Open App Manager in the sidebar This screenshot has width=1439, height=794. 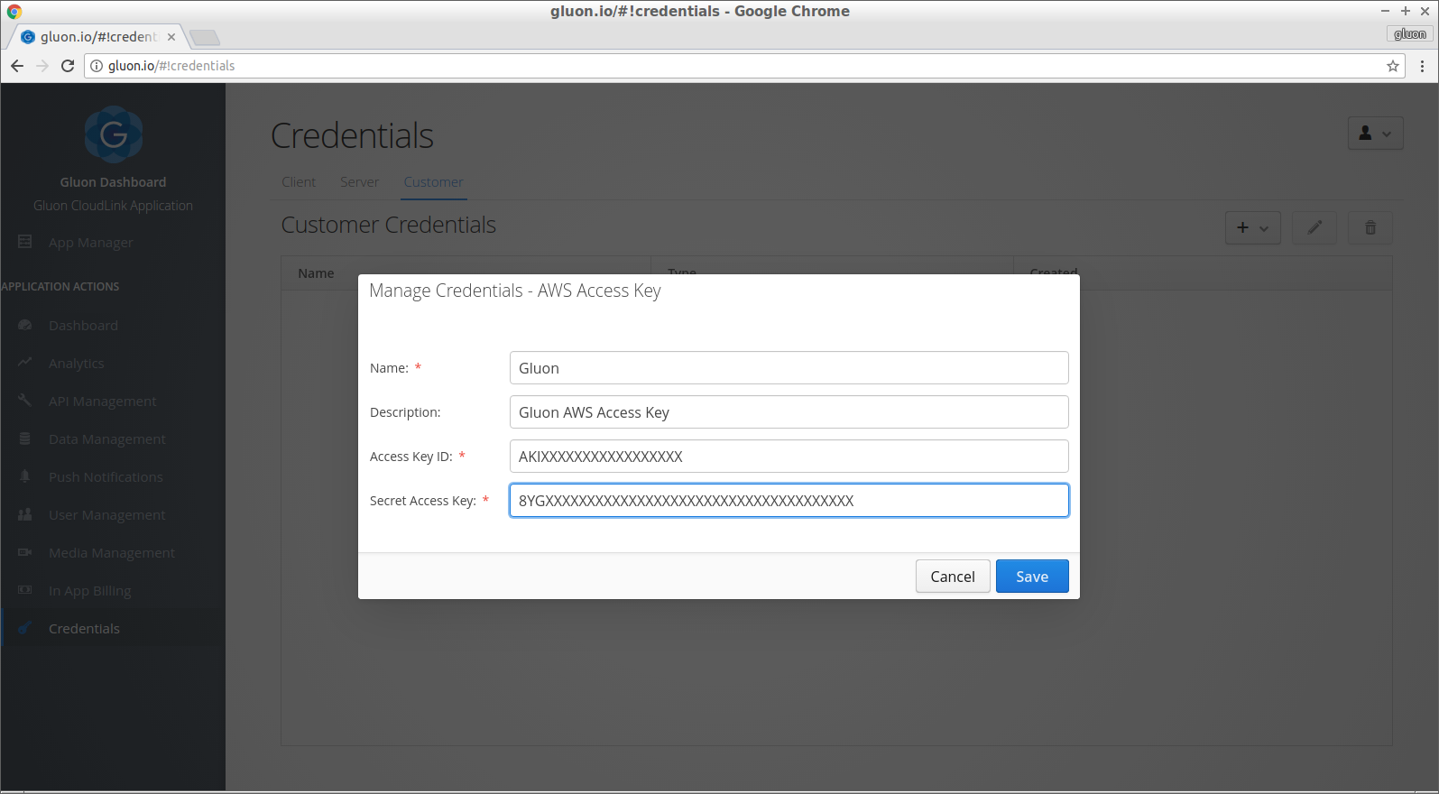pyautogui.click(x=91, y=243)
